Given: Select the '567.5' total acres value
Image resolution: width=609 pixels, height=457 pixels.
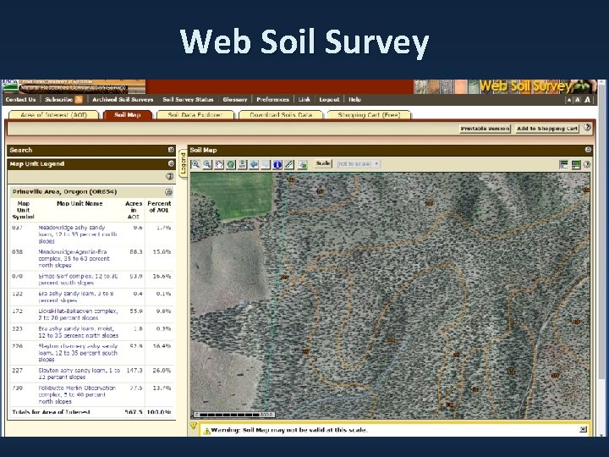Looking at the screenshot, I should click(134, 411).
